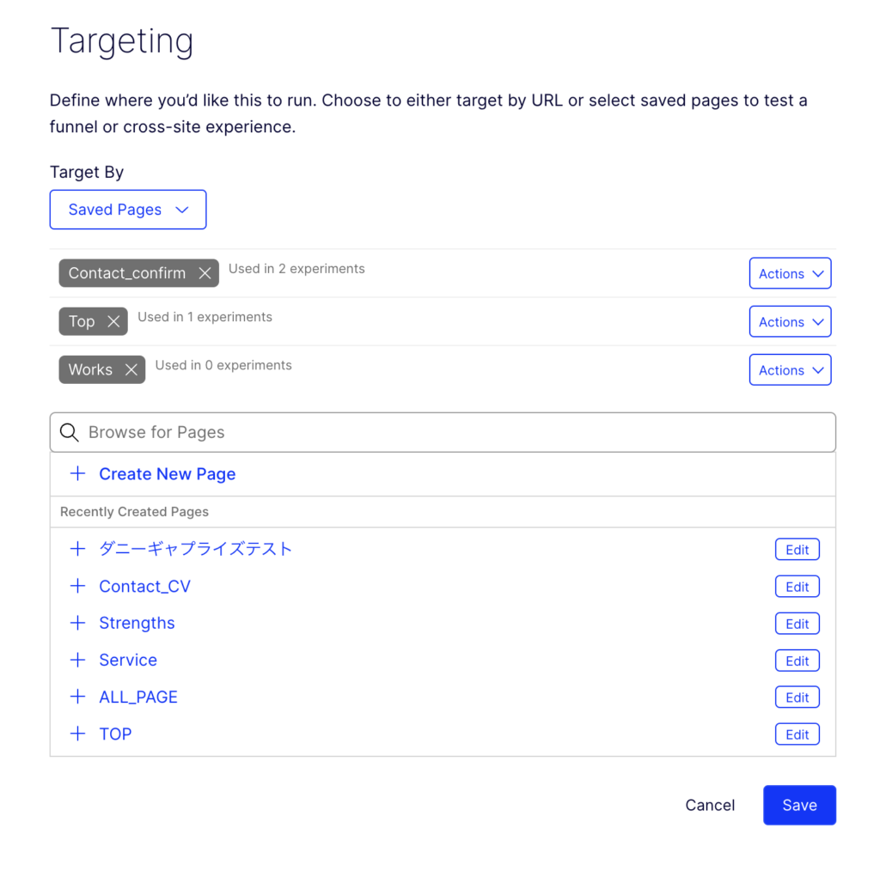Save the targeting settings
This screenshot has height=877, width=880.
tap(799, 805)
